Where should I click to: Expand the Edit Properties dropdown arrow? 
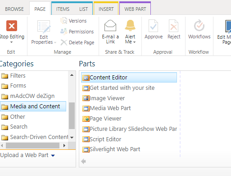pyautogui.click(x=55, y=42)
